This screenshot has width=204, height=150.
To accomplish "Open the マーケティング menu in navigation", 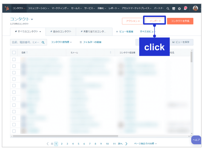I will pyautogui.click(x=60, y=8).
